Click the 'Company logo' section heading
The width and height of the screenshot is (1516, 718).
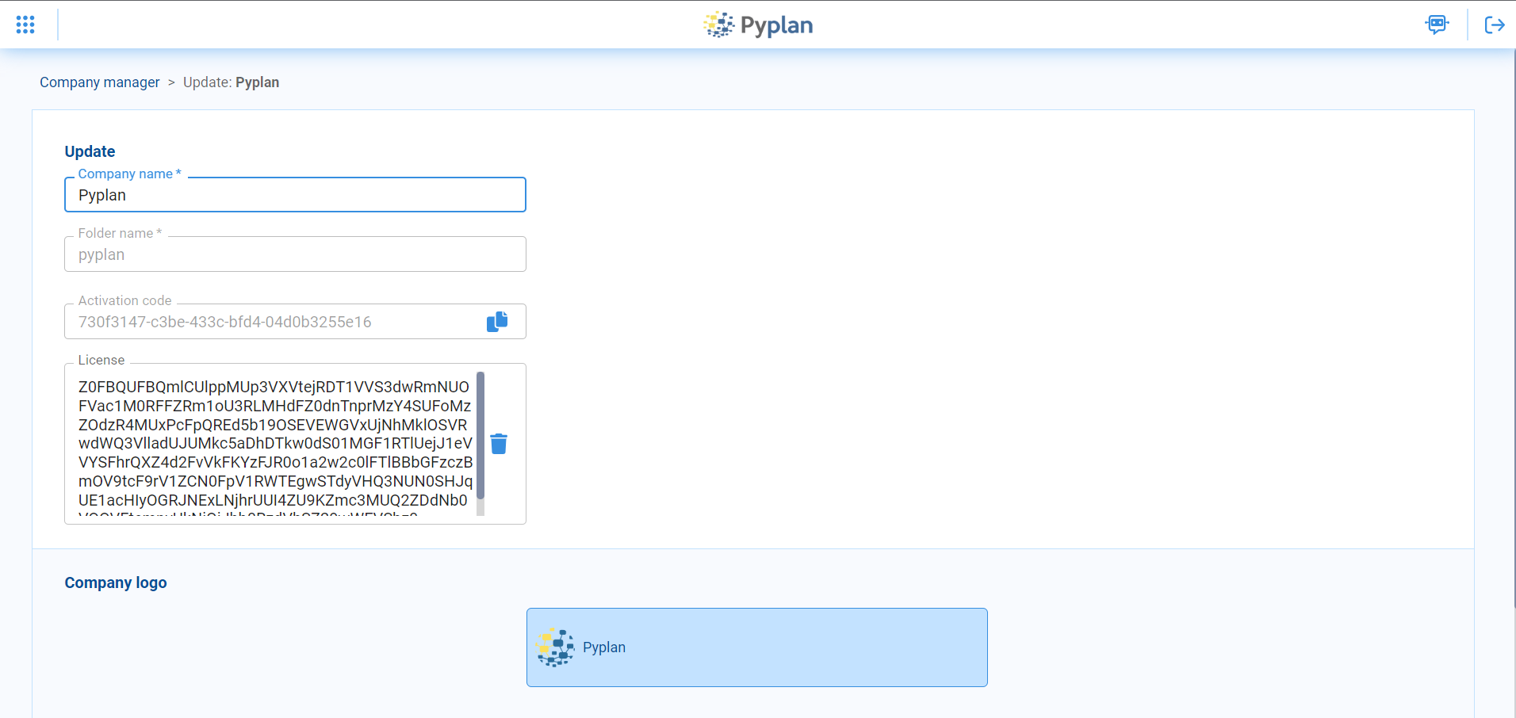116,582
